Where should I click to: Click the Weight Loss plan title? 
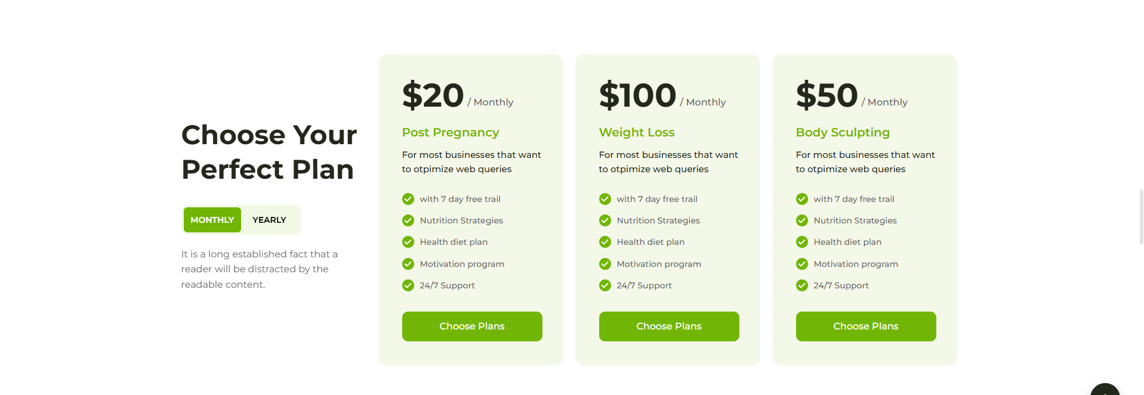637,132
